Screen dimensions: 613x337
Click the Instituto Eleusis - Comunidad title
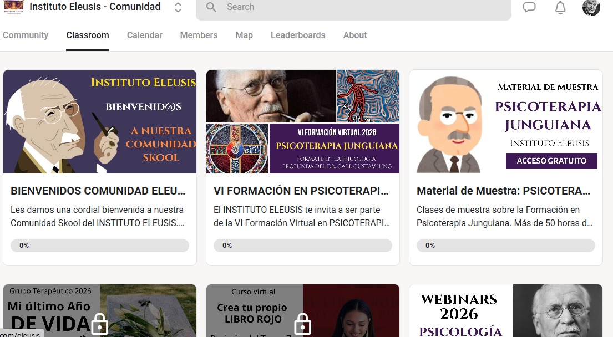tap(95, 7)
